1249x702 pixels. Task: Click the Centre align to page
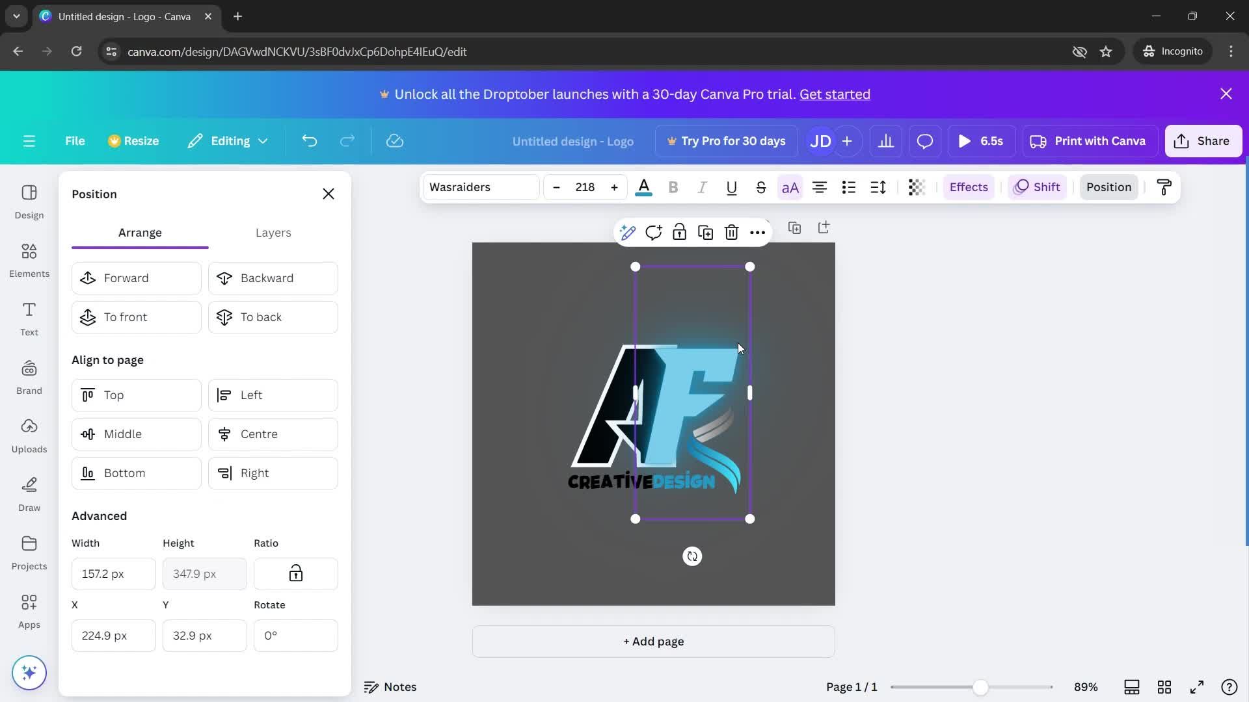273,434
